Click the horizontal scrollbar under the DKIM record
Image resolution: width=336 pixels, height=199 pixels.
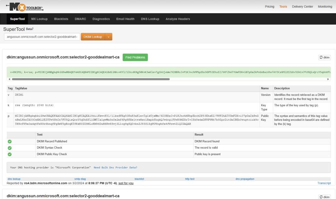90,79
